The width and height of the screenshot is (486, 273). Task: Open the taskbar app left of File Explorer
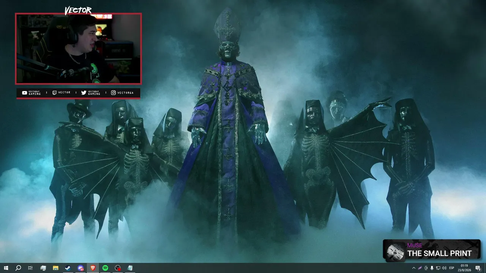[43, 268]
